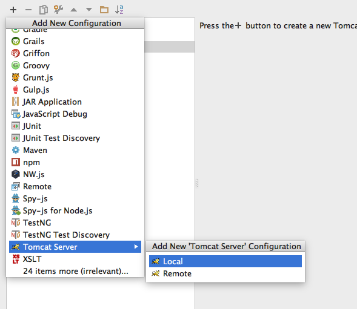This screenshot has height=309, width=357.
Task: Click the XSLT red icon
Action: [x=16, y=259]
